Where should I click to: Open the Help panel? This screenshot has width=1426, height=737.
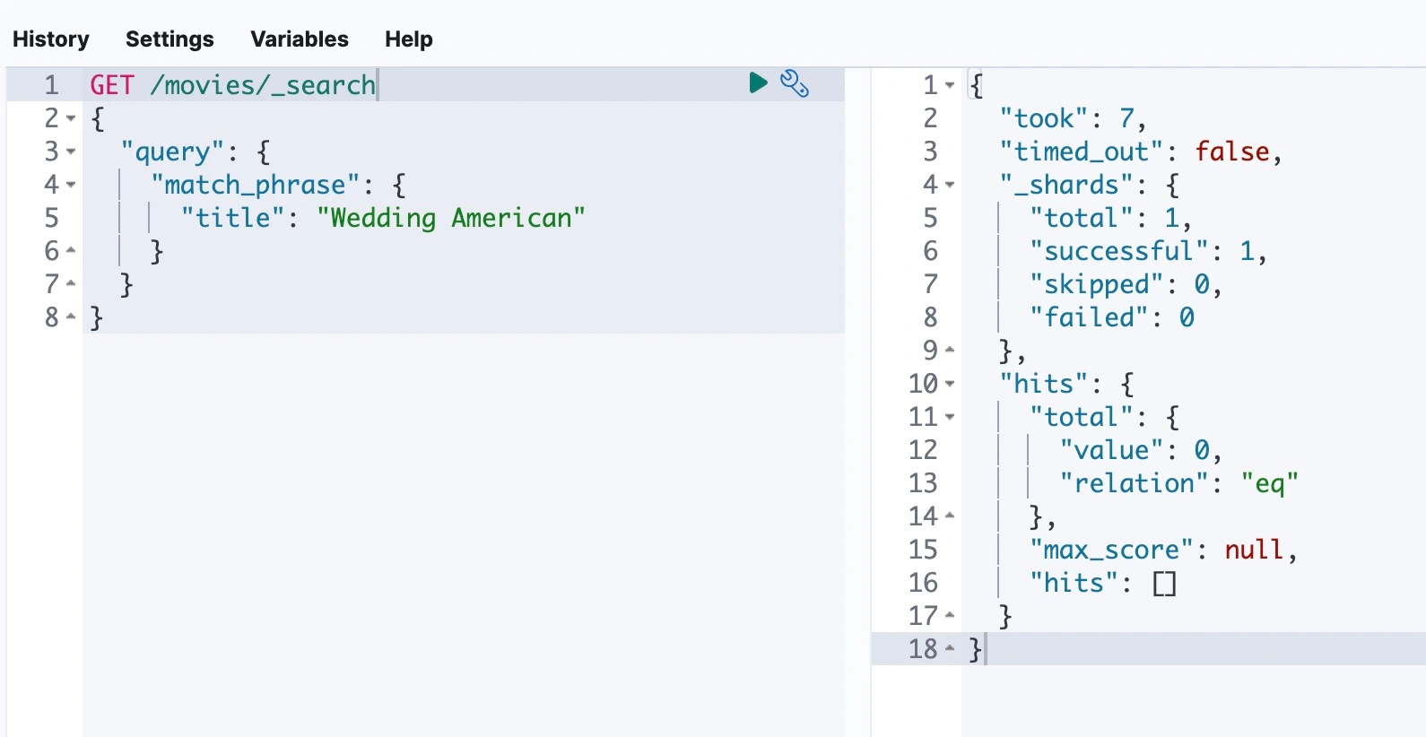click(x=408, y=39)
